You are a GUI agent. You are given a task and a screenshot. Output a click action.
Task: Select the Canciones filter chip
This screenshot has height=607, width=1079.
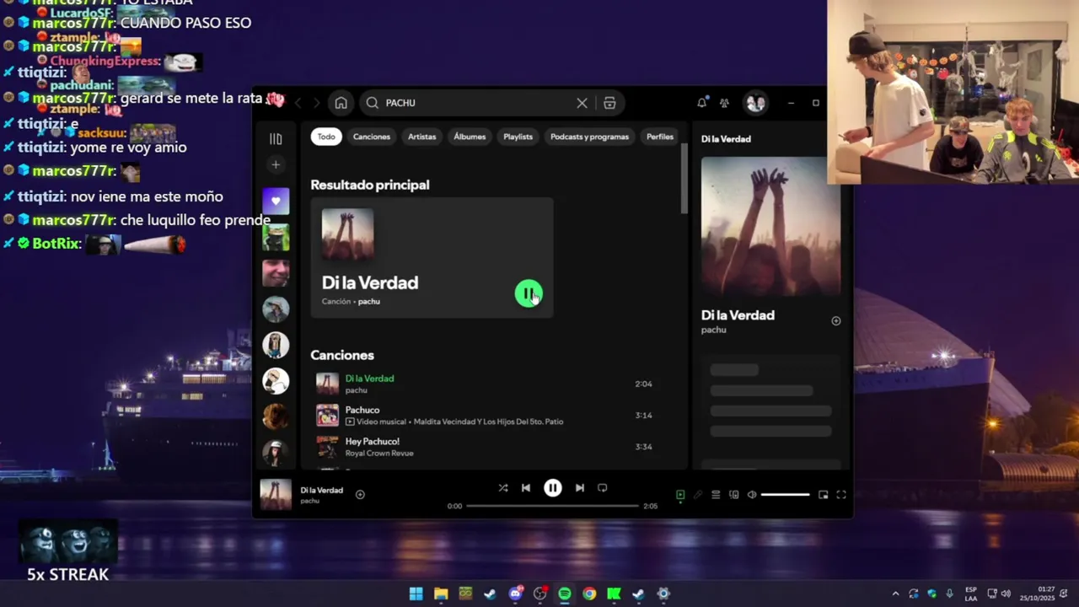click(372, 137)
